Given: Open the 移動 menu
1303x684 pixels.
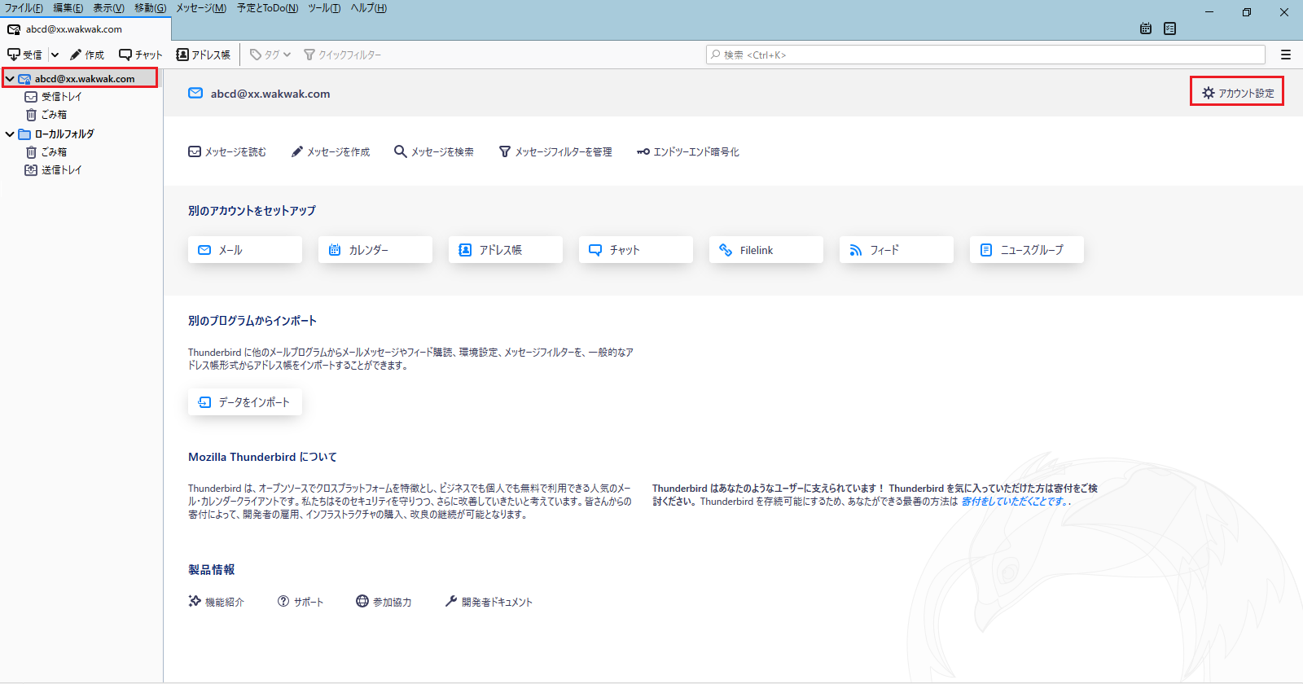Looking at the screenshot, I should point(150,8).
